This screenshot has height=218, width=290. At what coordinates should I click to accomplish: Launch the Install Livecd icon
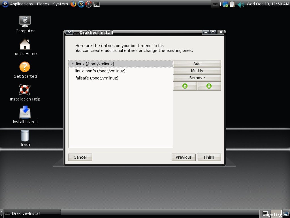pos(25,112)
